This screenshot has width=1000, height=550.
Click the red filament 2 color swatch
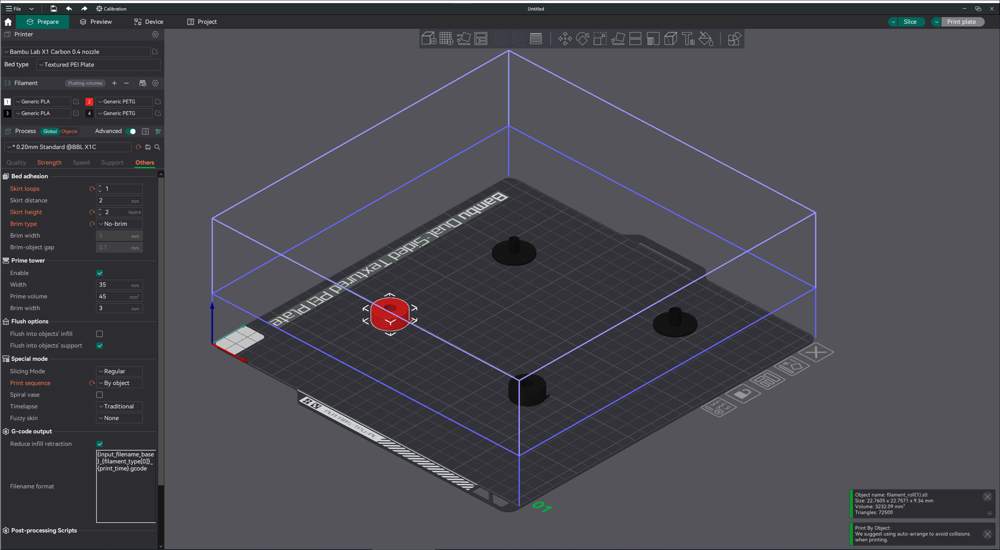click(x=89, y=102)
